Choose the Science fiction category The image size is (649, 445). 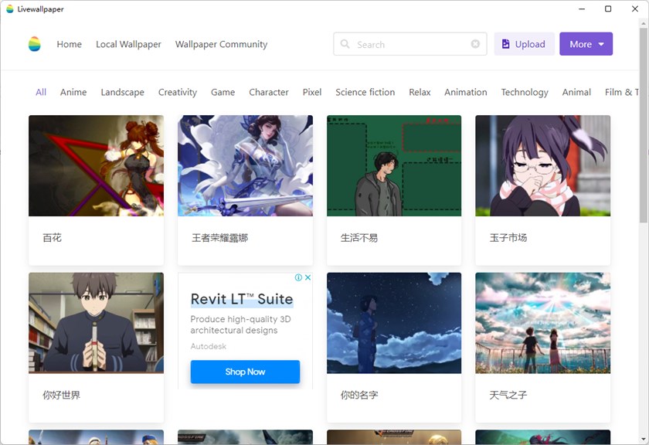coord(365,92)
